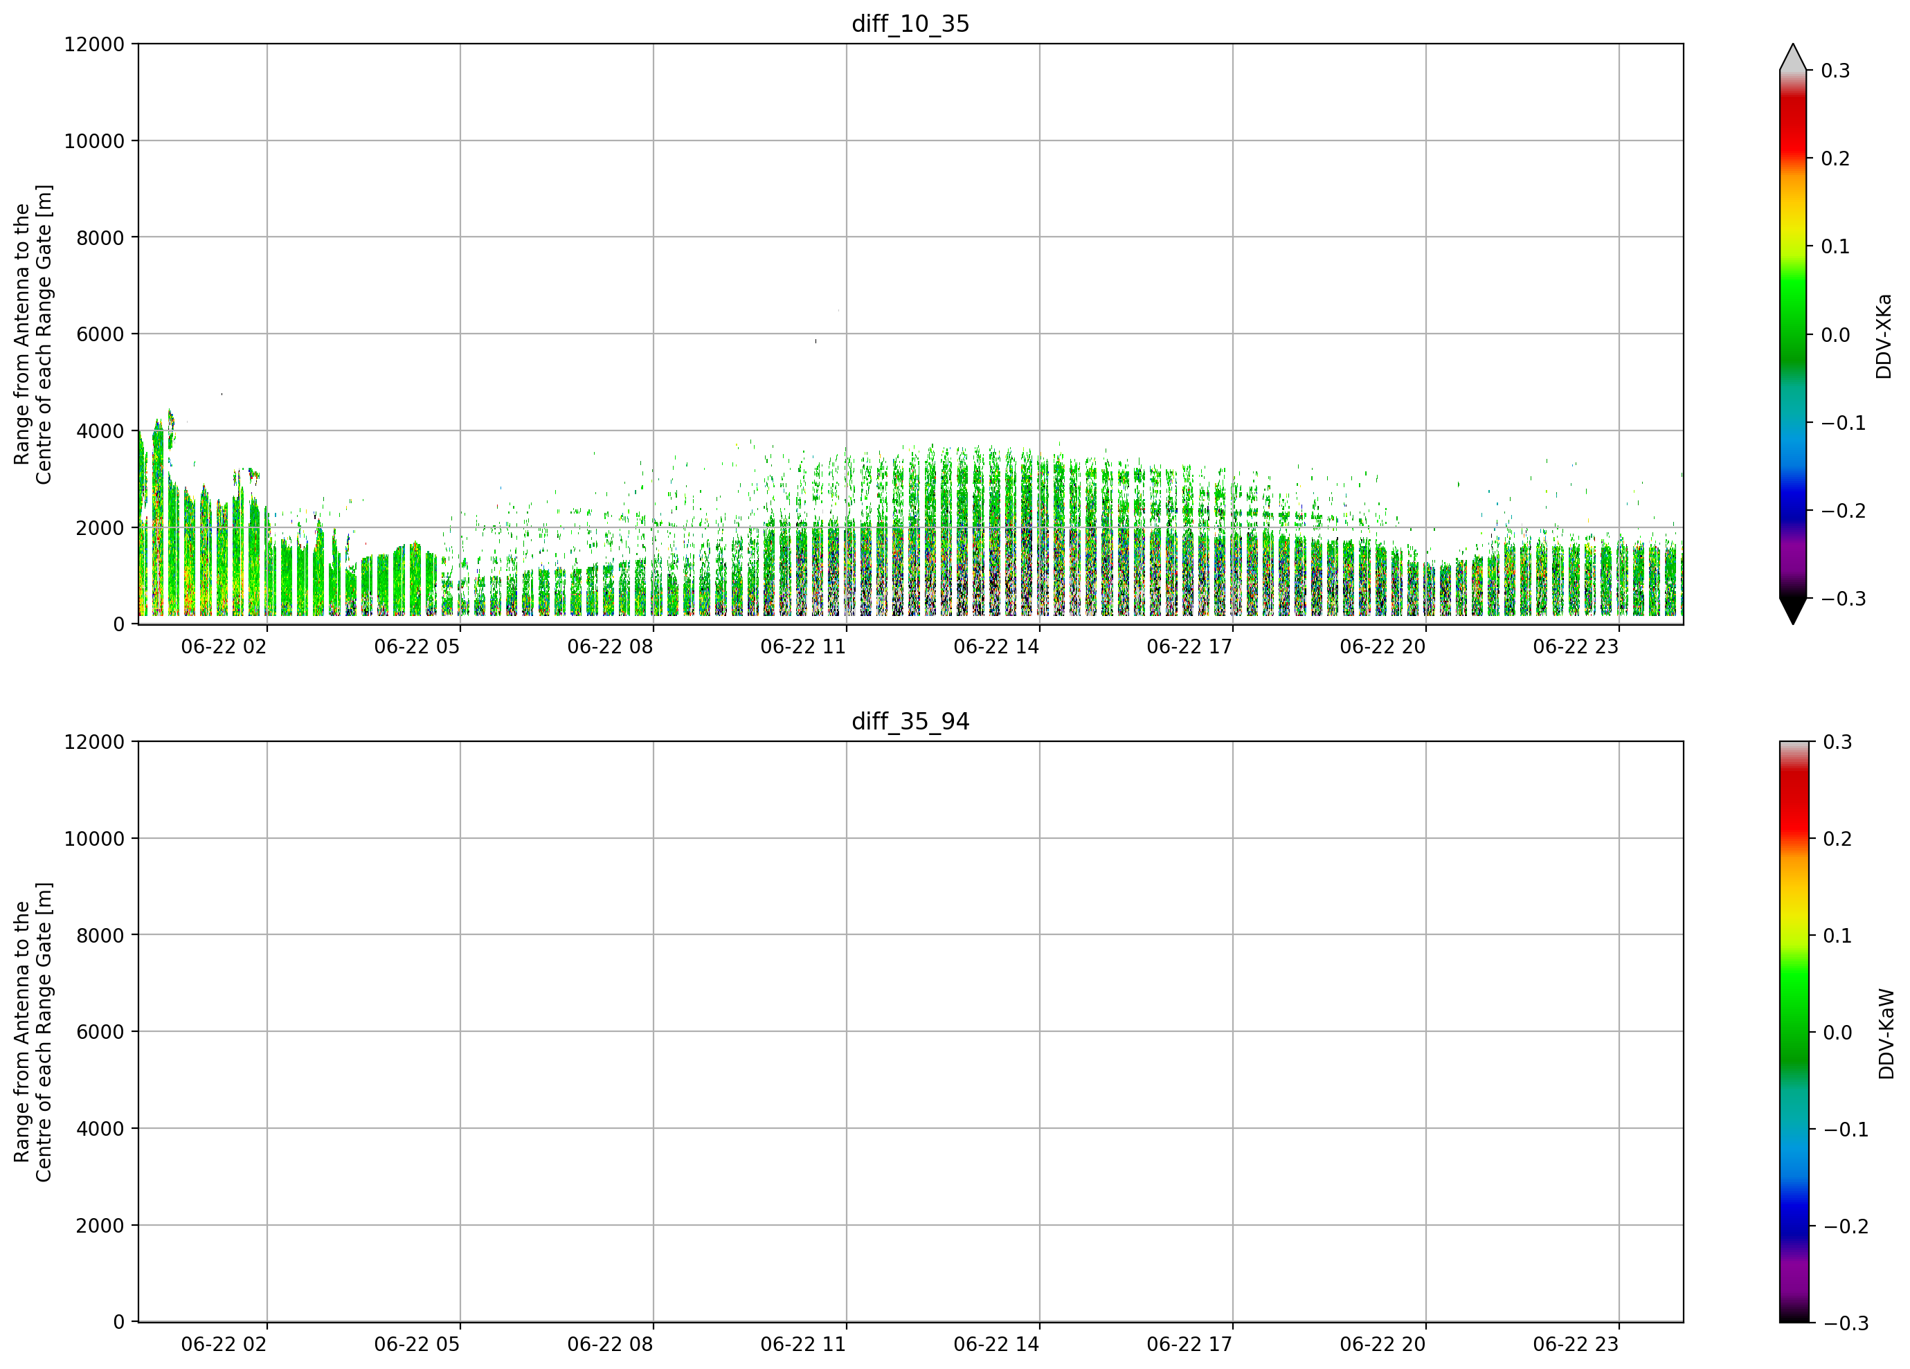1910x1369 pixels.
Task: Click the diff_10_35 plot title
Action: click(x=910, y=24)
